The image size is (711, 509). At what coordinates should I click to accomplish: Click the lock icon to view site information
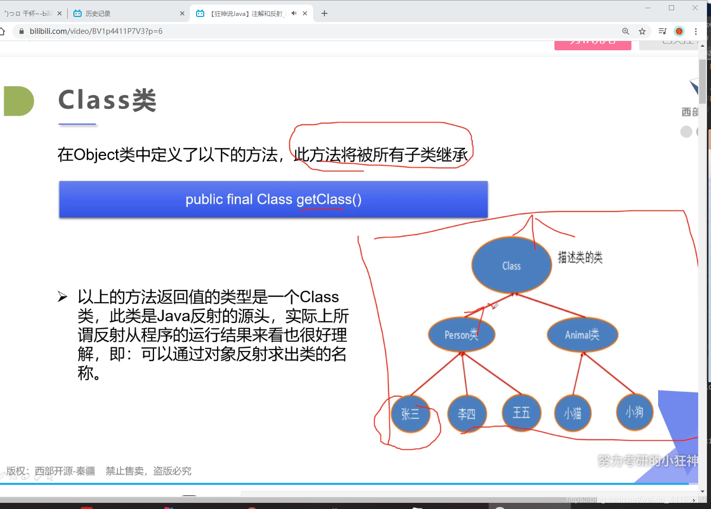[x=21, y=31]
